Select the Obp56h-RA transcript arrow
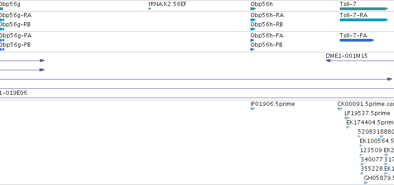Screen dimensions: 394x185 coord(253,20)
